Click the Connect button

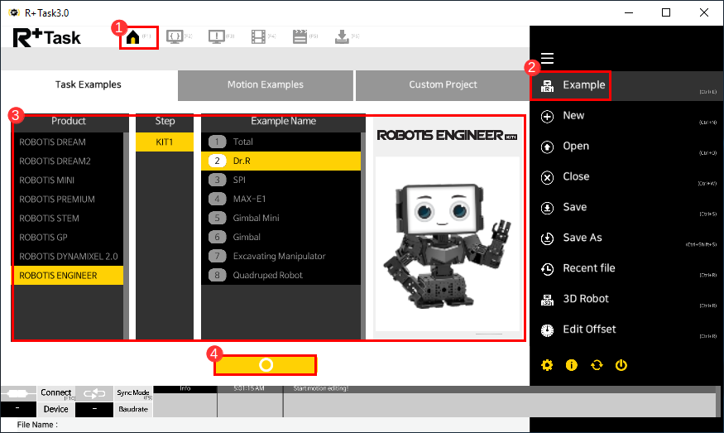coord(56,394)
